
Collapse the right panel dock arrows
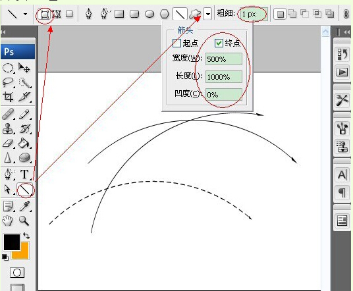347,32
